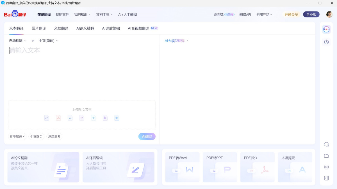Click the PDF转Word tool card
Screen dimensions: 337x189
(x=182, y=167)
